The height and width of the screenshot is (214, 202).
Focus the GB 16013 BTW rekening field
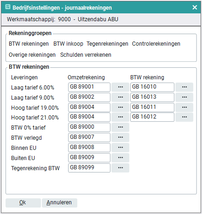point(152,97)
